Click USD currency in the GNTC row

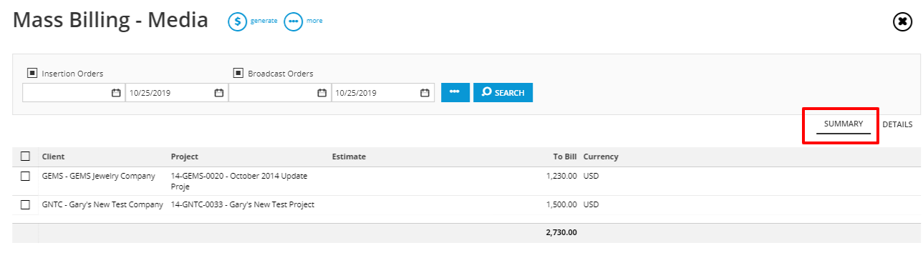[x=591, y=204]
